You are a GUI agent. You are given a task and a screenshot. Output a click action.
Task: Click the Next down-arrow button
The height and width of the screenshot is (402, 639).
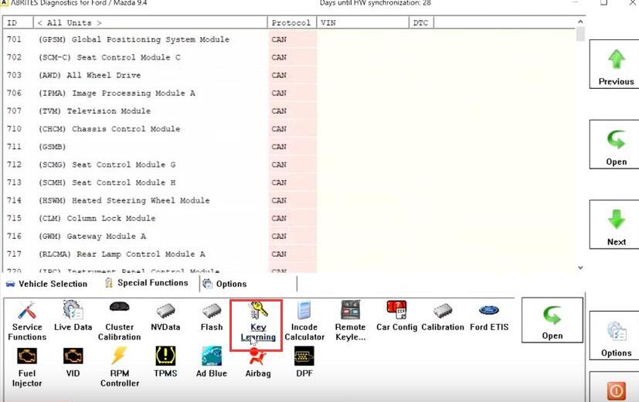(616, 224)
